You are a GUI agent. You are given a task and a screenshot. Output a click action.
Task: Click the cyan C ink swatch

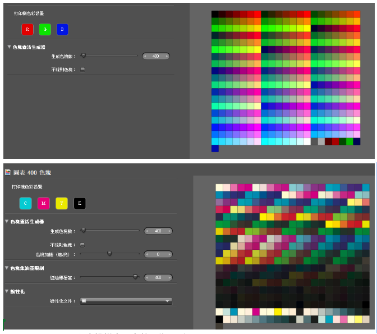[x=26, y=203]
